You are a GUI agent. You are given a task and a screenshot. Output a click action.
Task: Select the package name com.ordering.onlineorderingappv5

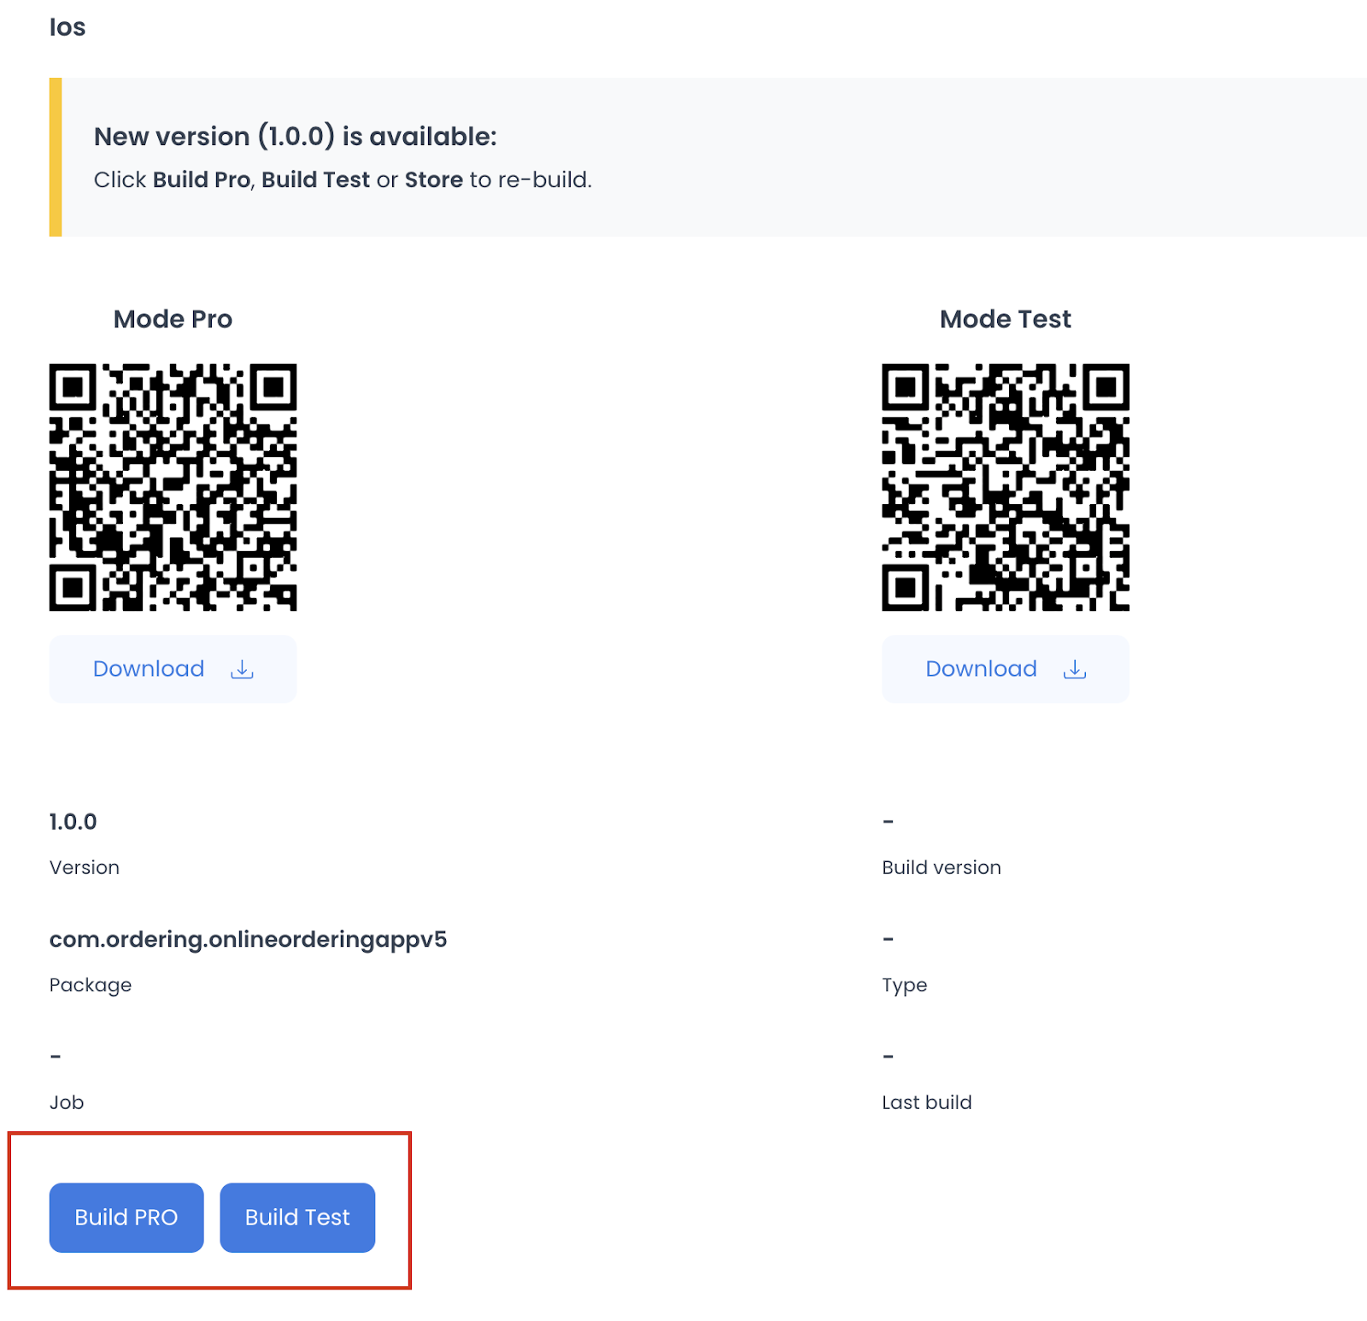click(x=248, y=940)
